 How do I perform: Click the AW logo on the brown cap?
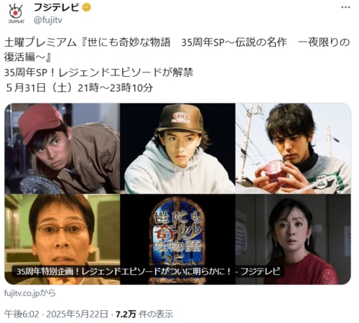[x=181, y=117]
